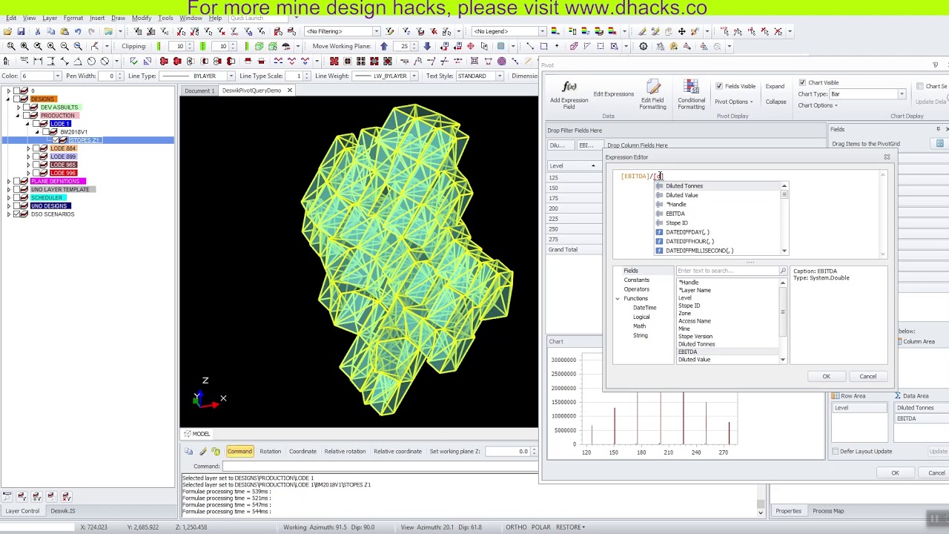The width and height of the screenshot is (949, 534).
Task: Click the Add Expression Field icon
Action: pyautogui.click(x=569, y=88)
